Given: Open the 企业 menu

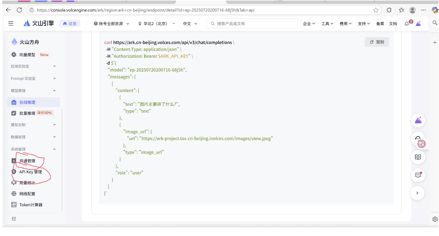Looking at the screenshot, I should pyautogui.click(x=309, y=24).
